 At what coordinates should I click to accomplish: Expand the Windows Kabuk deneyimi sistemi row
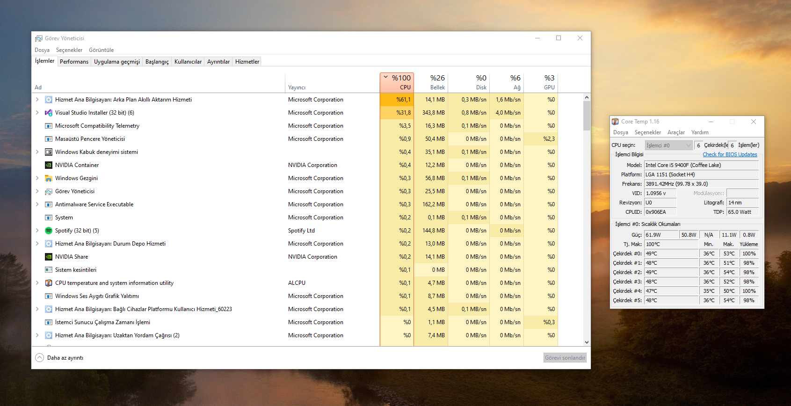click(37, 152)
